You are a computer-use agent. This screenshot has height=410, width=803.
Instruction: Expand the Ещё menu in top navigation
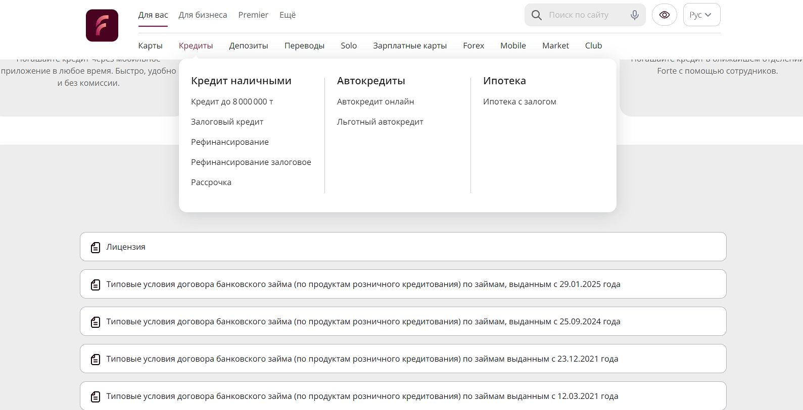(x=288, y=15)
